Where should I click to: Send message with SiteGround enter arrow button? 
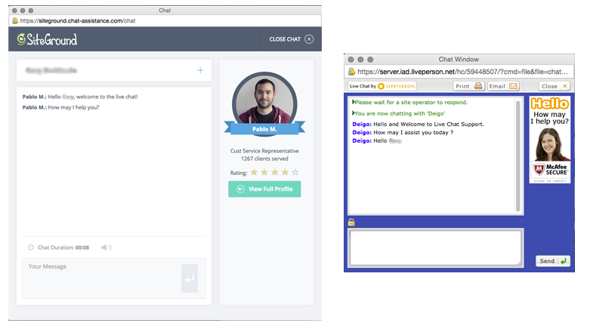pos(189,278)
